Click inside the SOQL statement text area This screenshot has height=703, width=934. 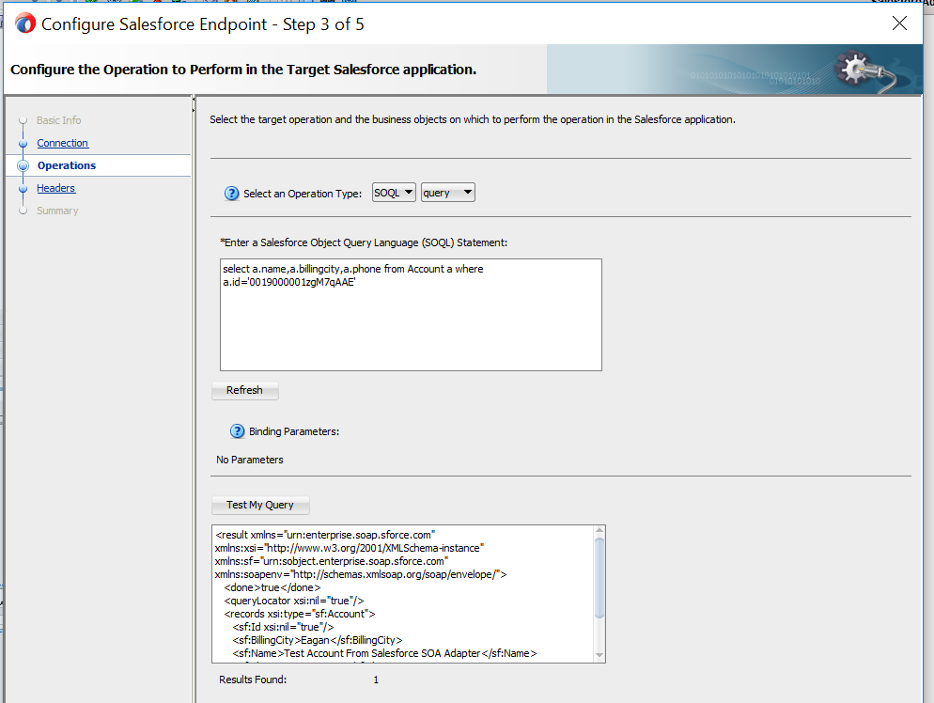click(411, 314)
